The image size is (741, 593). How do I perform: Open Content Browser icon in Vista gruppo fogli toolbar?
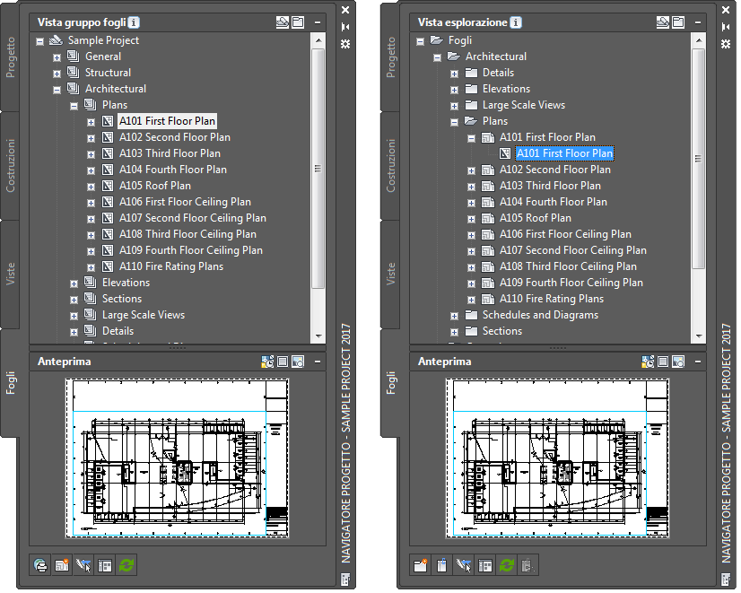105,565
